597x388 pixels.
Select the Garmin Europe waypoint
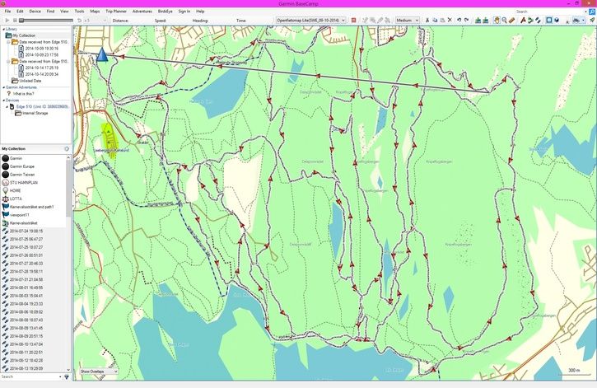tap(21, 166)
